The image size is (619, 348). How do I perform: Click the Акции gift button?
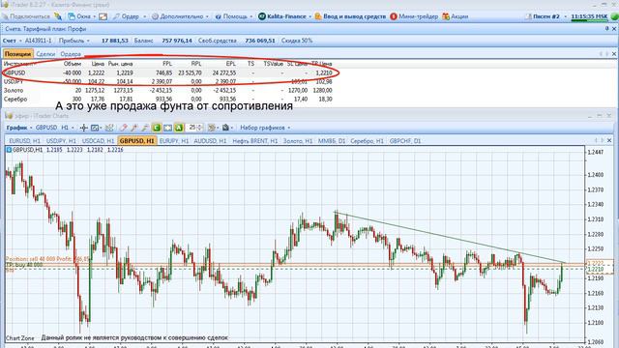pos(456,16)
